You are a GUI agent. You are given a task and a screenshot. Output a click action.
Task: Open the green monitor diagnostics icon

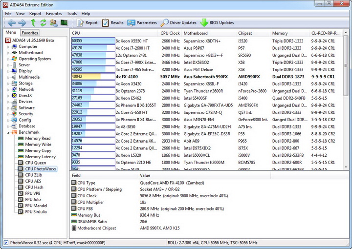point(64,22)
